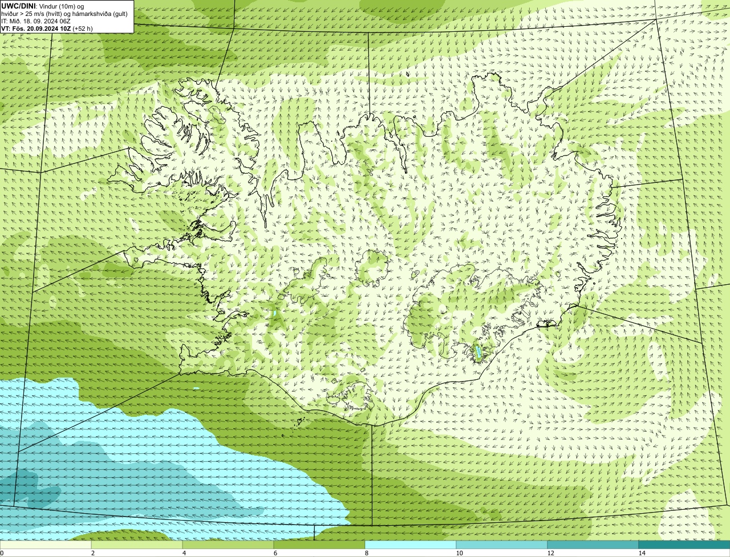This screenshot has height=557, width=730.
Task: Click the title line 'UWC/DINI: Vindur (10m) og'
Action: click(43, 6)
